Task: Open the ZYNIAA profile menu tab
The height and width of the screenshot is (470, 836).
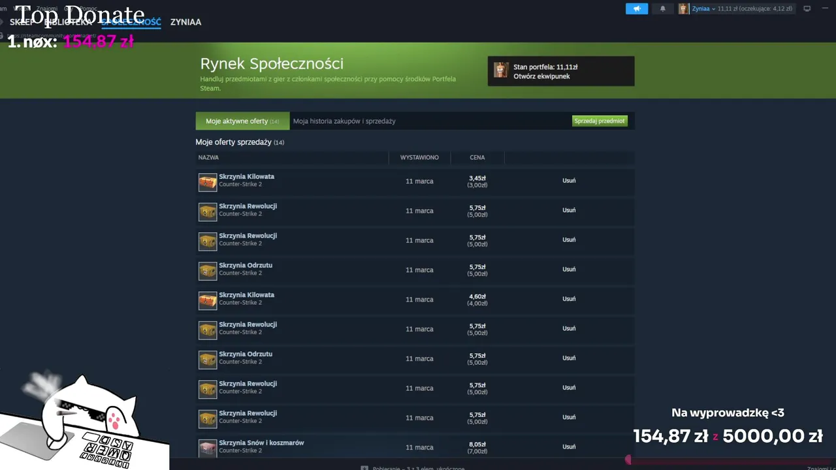Action: 185,22
